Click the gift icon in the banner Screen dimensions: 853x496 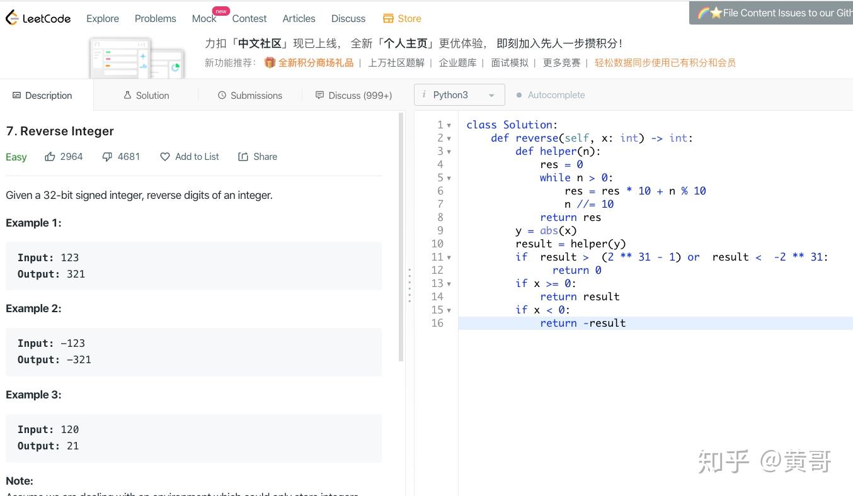[270, 62]
